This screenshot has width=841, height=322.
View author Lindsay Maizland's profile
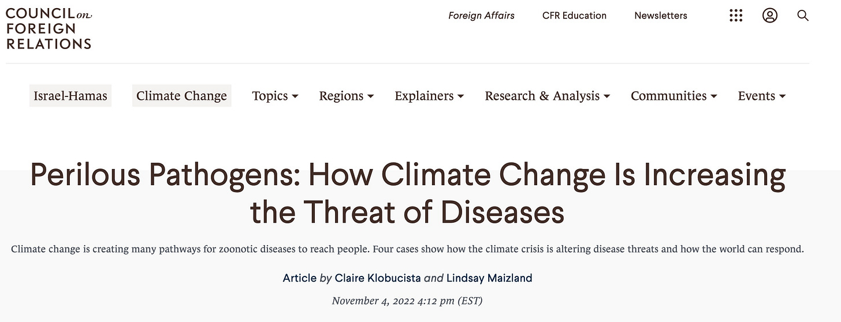pos(489,278)
